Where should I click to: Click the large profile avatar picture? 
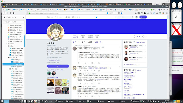(x=55, y=32)
